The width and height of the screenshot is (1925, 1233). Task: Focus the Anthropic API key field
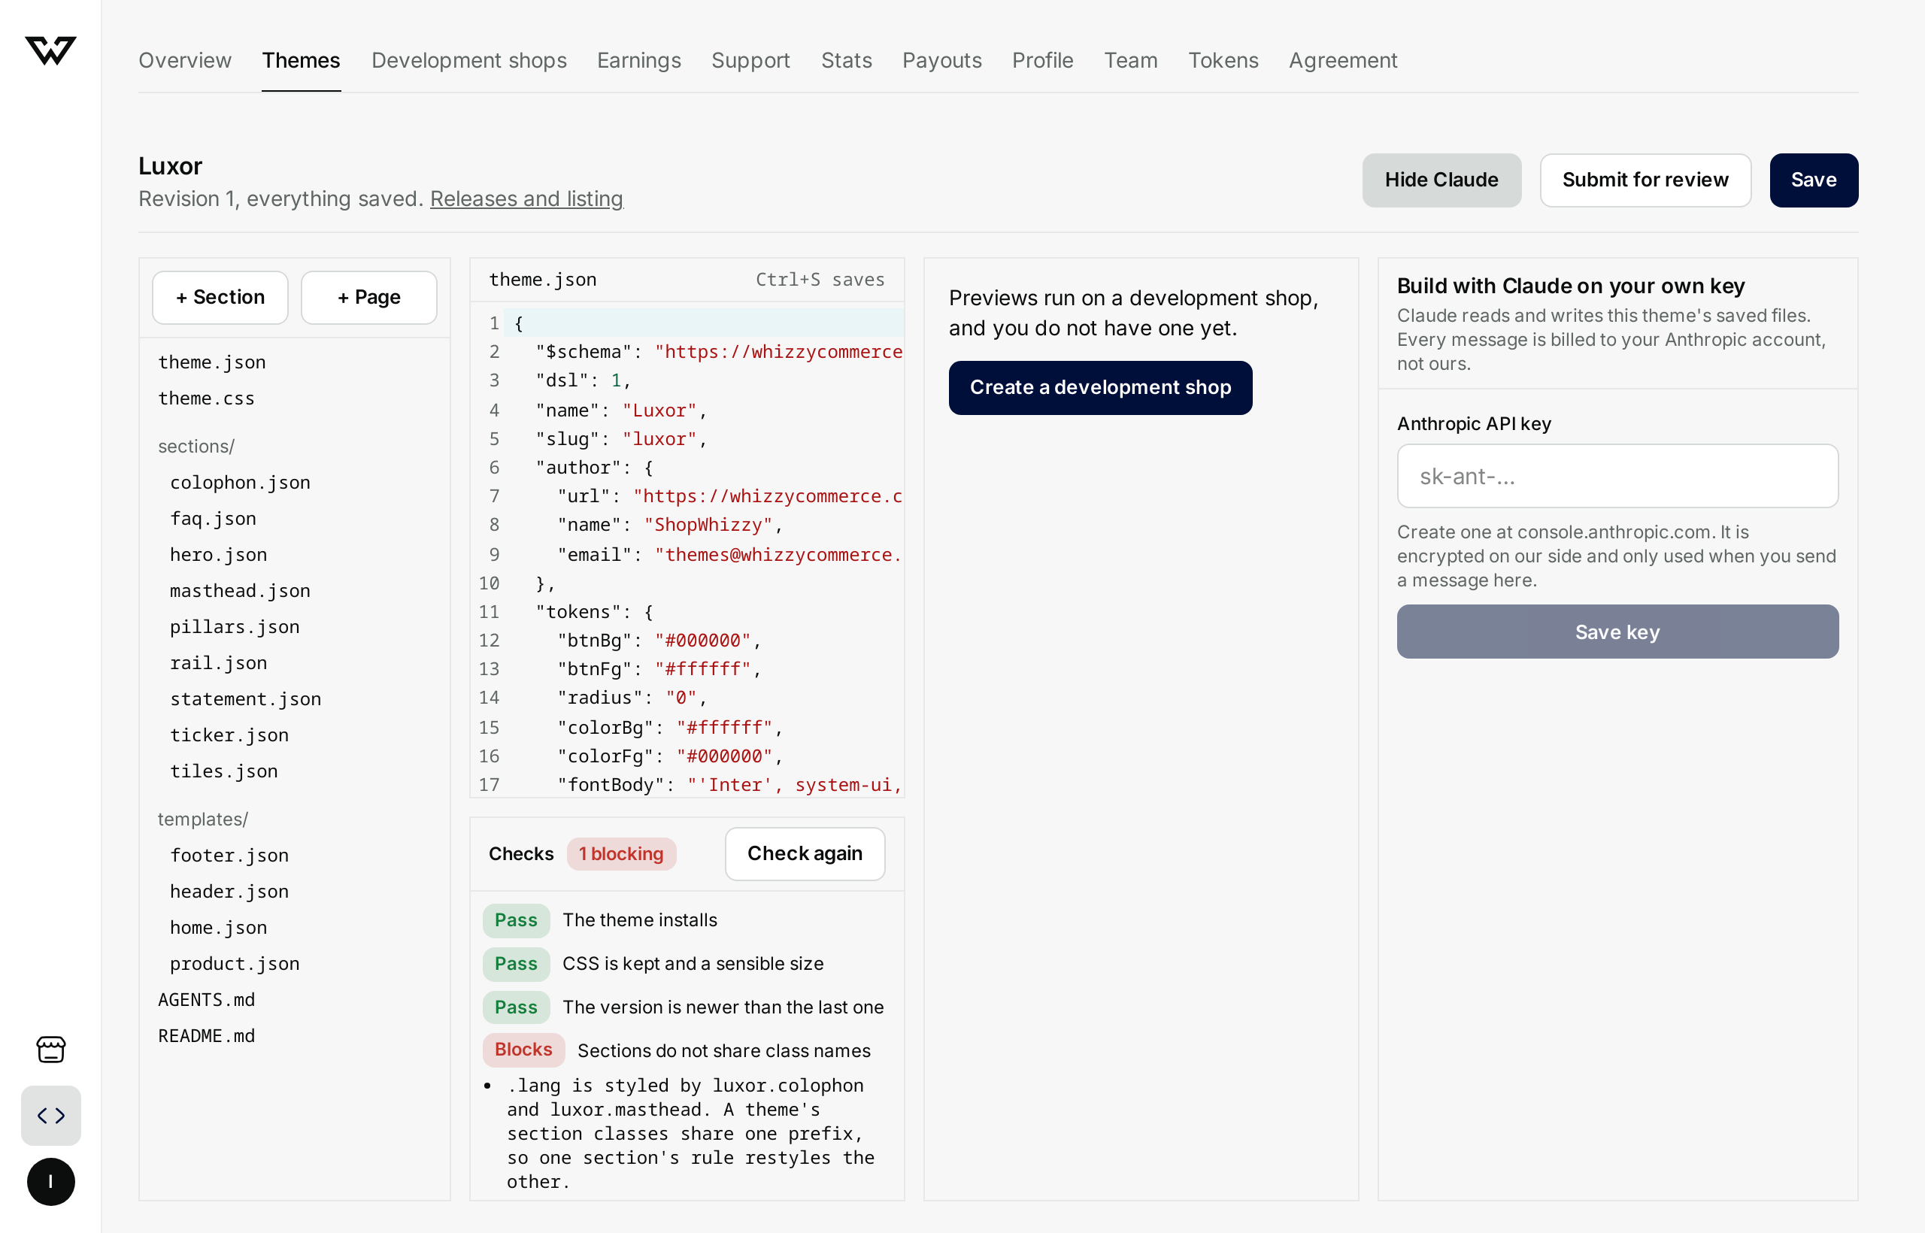1617,477
